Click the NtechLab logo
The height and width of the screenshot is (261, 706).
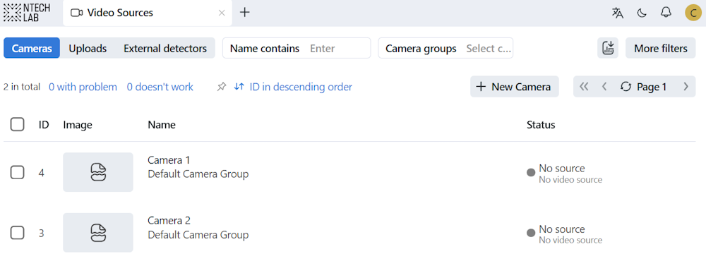[x=27, y=13]
